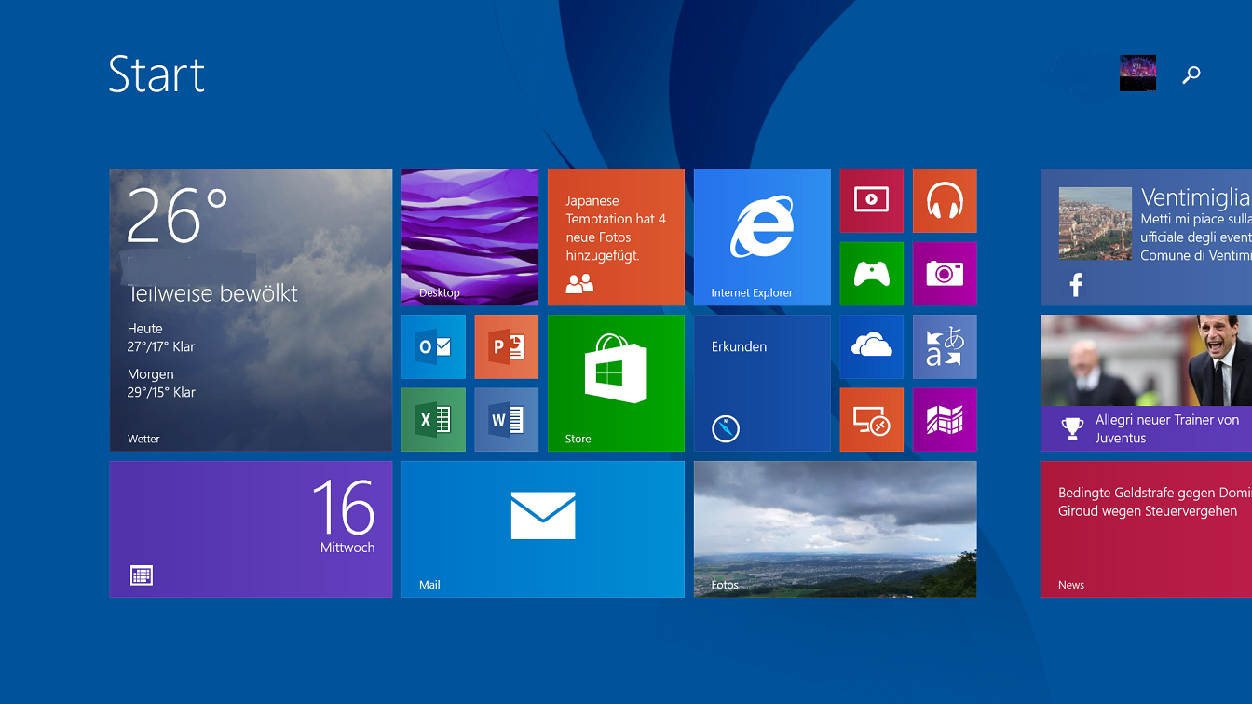Launch Word from its small tile
This screenshot has width=1252, height=704.
click(506, 420)
